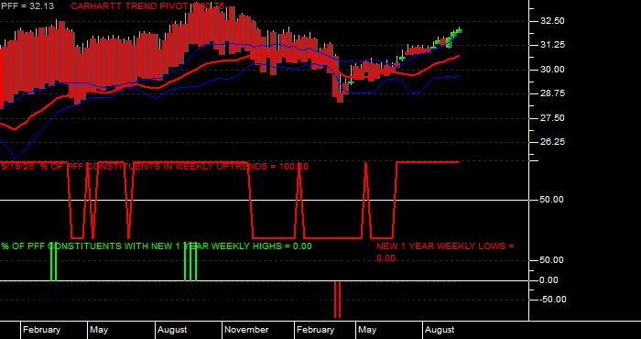The width and height of the screenshot is (641, 339).
Task: Select the second May date marker
Action: (367, 330)
